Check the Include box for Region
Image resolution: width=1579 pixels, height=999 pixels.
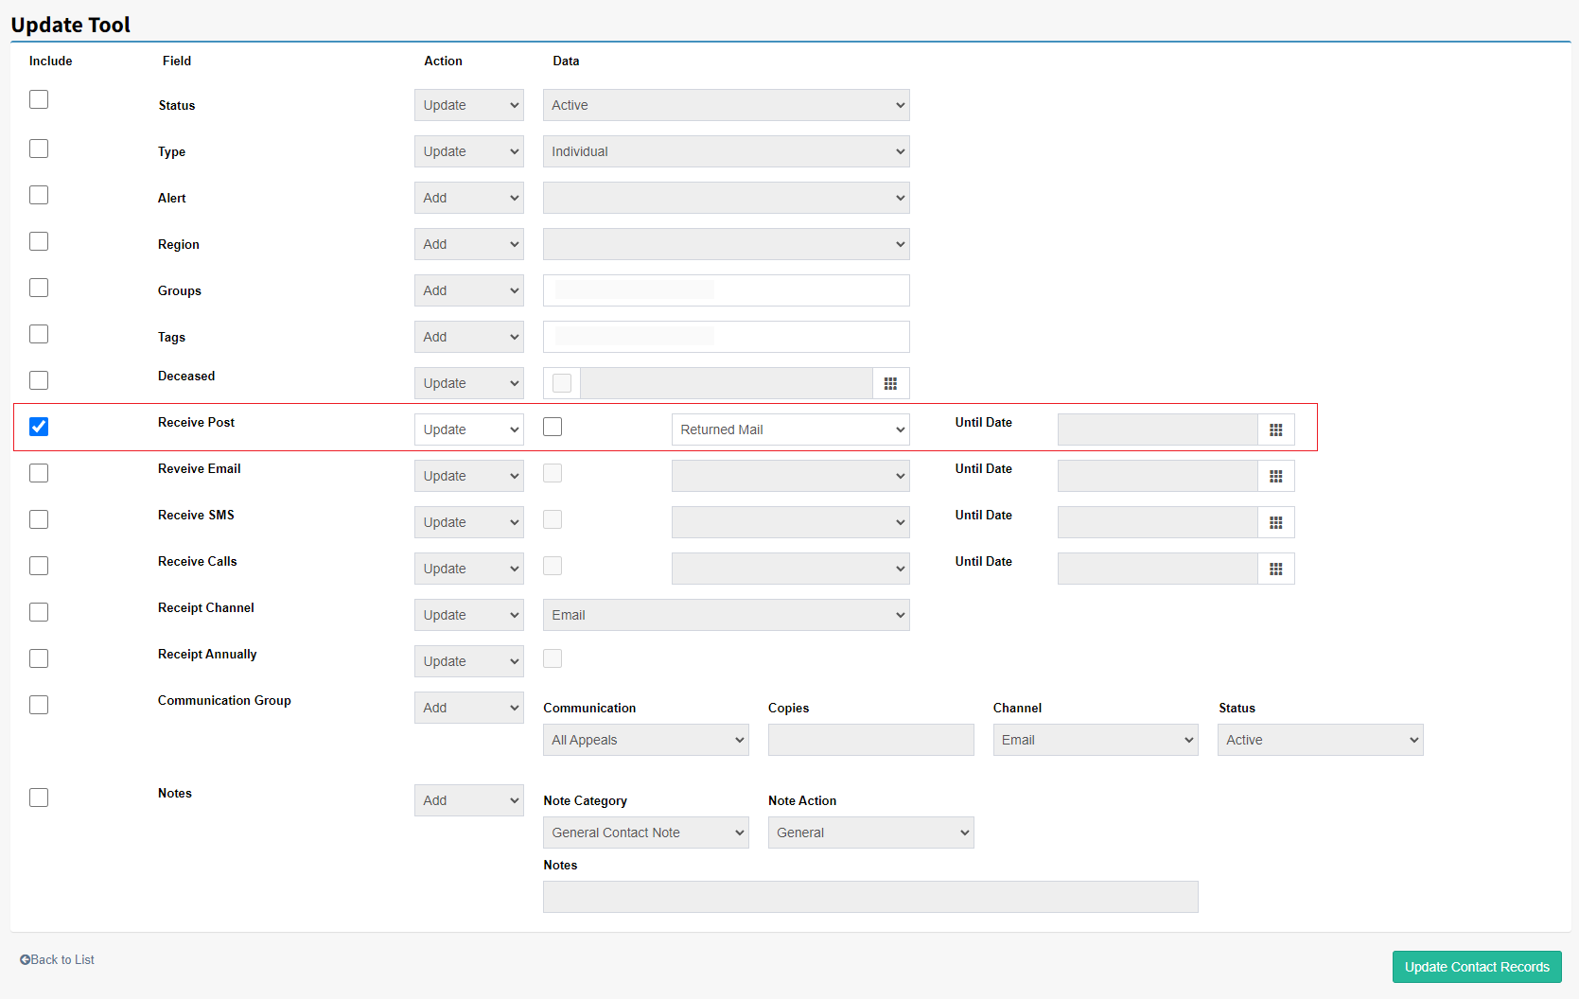coord(39,241)
